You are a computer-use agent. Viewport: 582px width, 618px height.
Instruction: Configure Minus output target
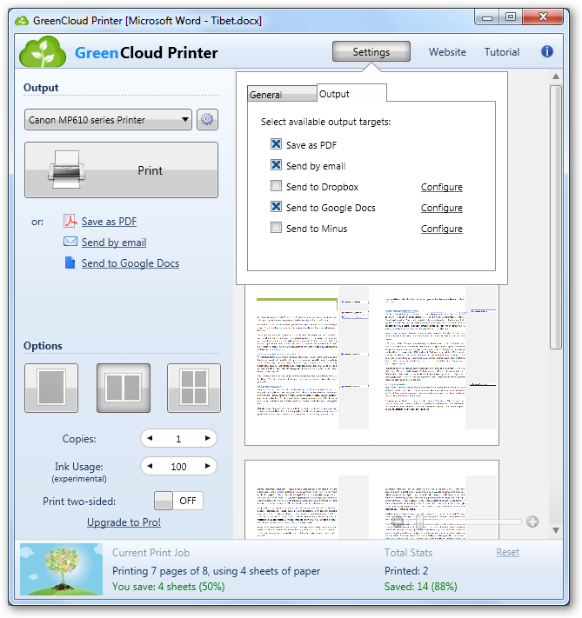click(442, 229)
